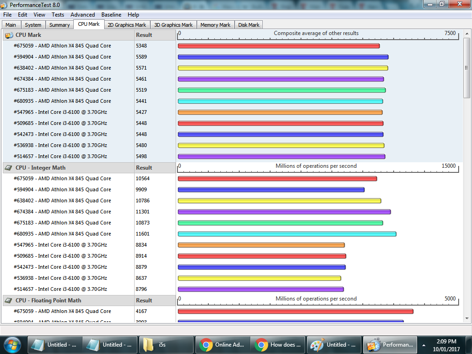
Task: Click the CPU Mark section title
Action: [x=28, y=35]
